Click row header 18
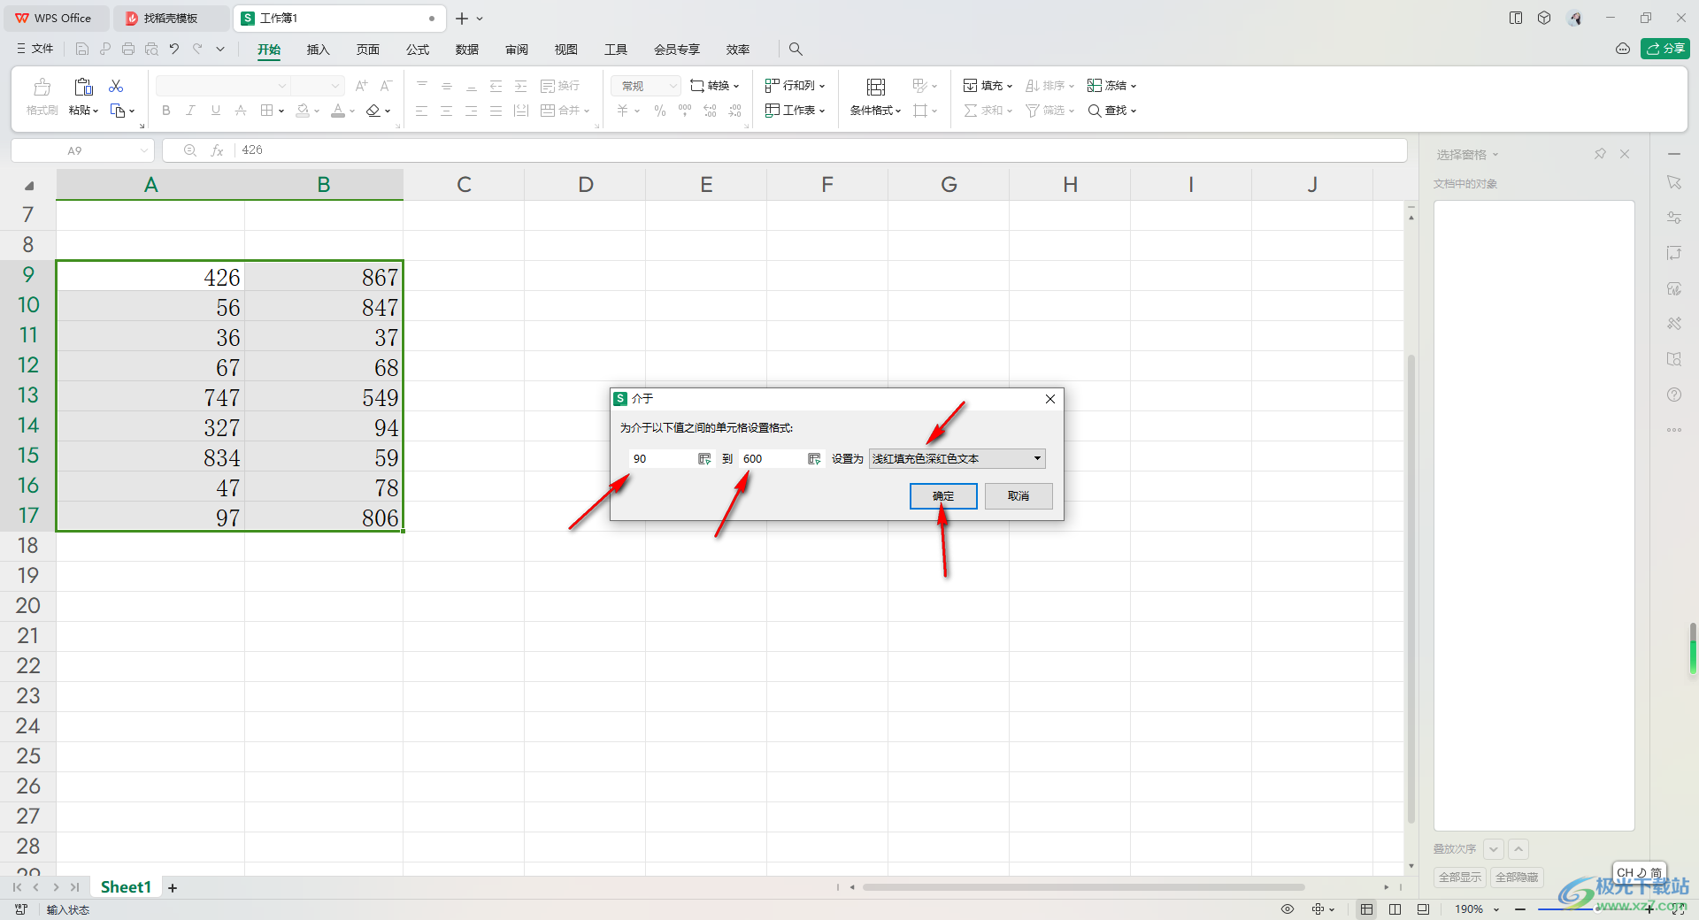This screenshot has height=920, width=1699. (27, 546)
